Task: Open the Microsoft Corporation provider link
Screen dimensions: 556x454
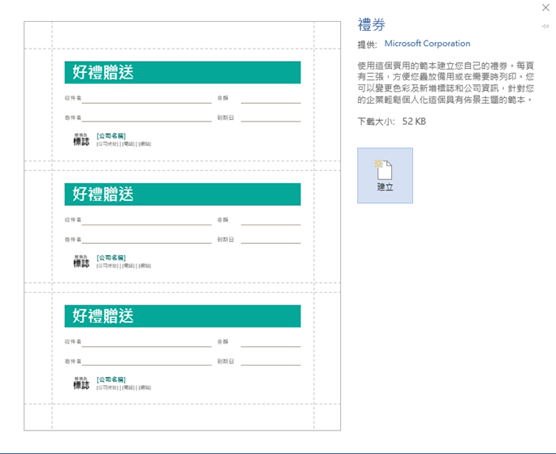Action: click(427, 44)
